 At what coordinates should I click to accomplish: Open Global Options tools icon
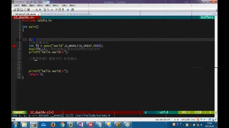60,10
